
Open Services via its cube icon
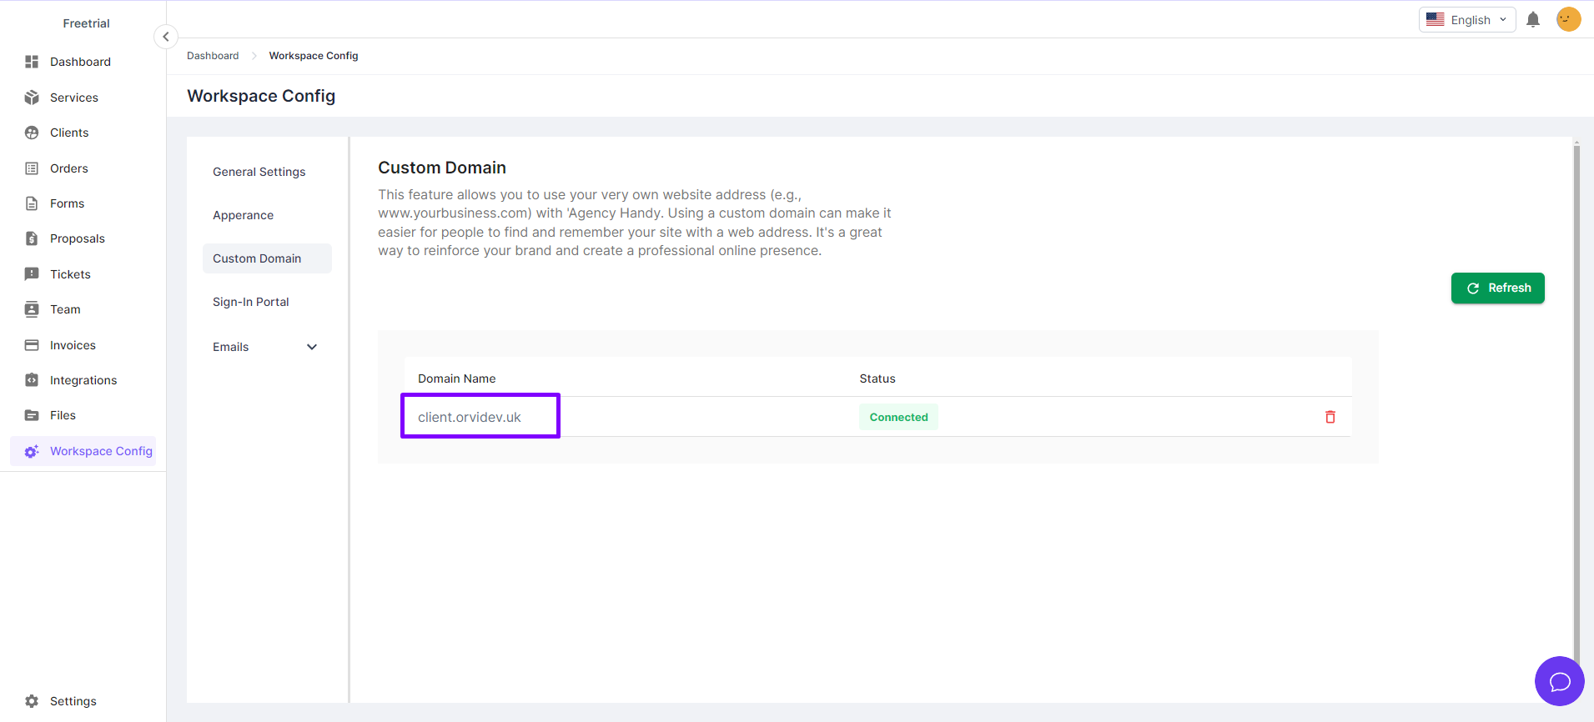coord(32,98)
